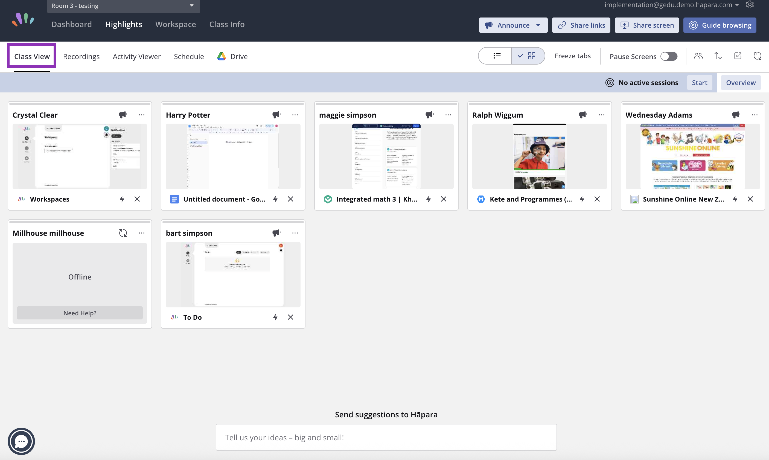Enable Freeze tabs

coord(572,56)
